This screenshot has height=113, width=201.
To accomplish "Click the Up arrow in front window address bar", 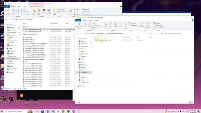I will pyautogui.click(x=85, y=33).
